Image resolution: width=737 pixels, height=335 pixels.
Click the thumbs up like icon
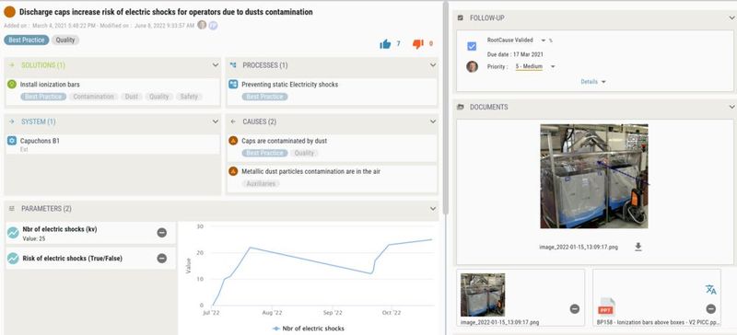pyautogui.click(x=385, y=44)
